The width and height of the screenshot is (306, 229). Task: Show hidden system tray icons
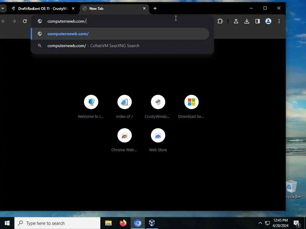(x=260, y=223)
